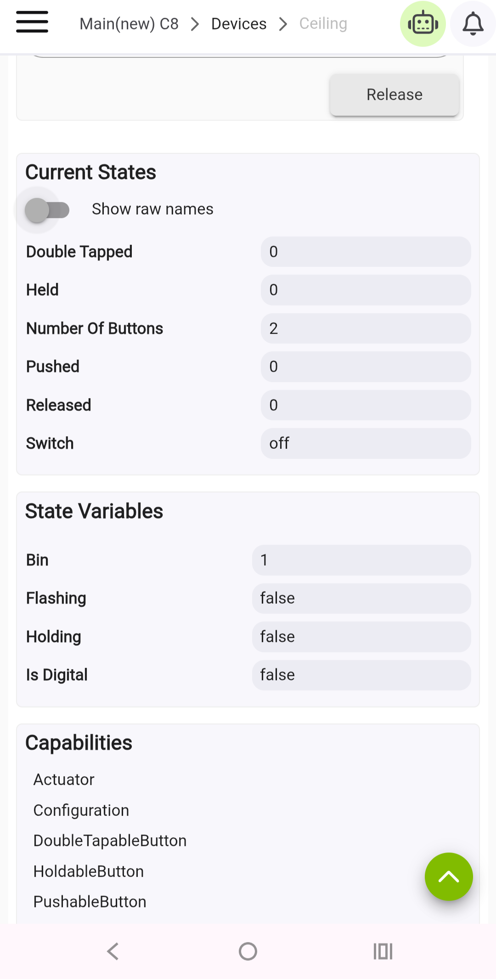Select the DoubleTapableButton capability
The image size is (496, 979).
(110, 841)
